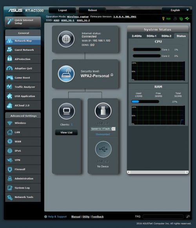The image size is (196, 228).
Task: Switch to 5GHz-2 tab
Action: click(166, 36)
